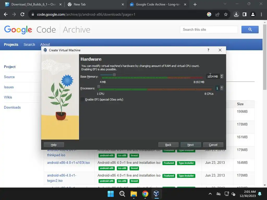This screenshot has height=200, width=267.
Task: Open the Source sidebar link
Action: click(x=9, y=77)
